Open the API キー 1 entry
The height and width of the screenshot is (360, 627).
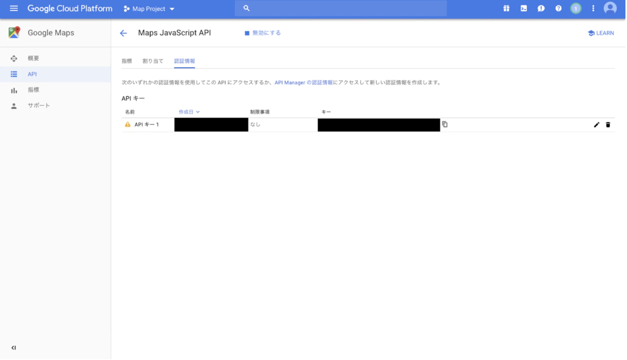click(147, 125)
